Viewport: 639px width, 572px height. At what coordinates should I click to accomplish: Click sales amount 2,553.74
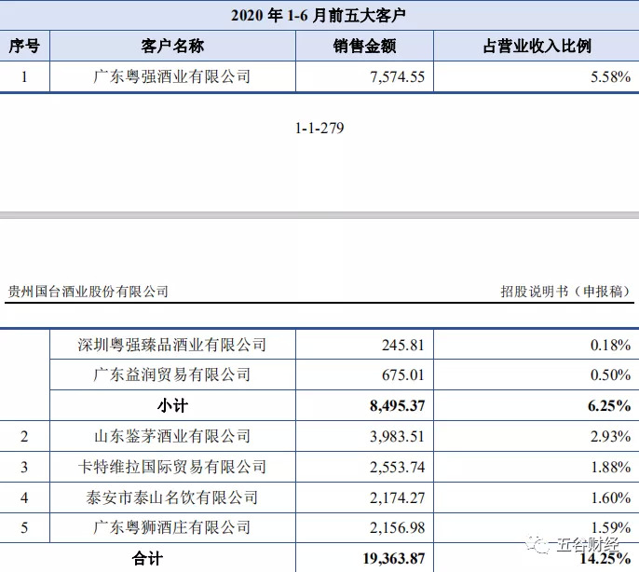pyautogui.click(x=398, y=468)
